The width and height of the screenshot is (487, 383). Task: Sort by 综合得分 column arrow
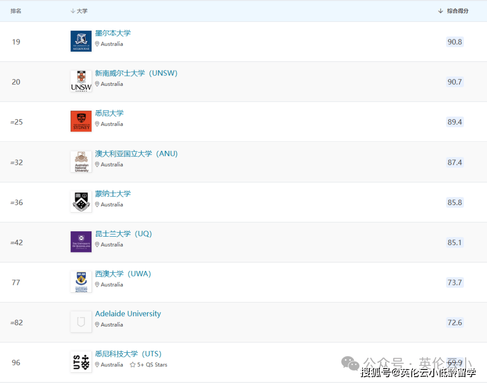point(441,11)
